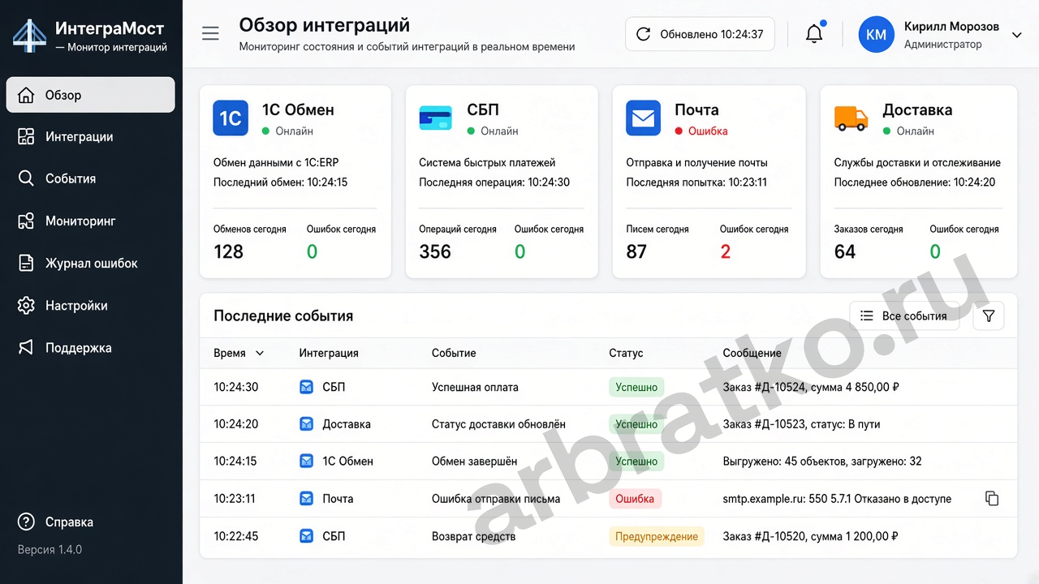Click the Справка help link
This screenshot has width=1039, height=584.
(55, 522)
